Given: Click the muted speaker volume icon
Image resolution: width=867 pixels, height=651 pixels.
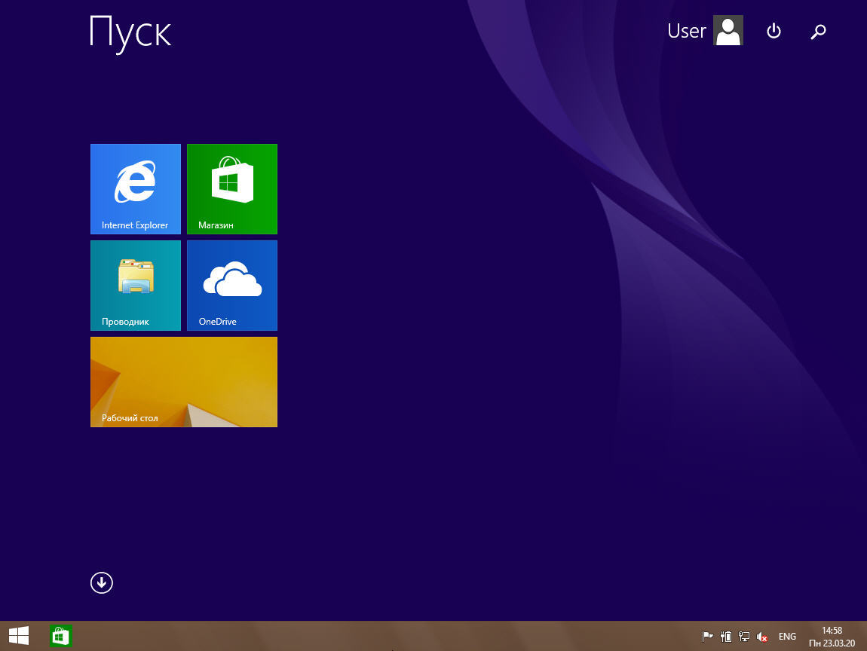Looking at the screenshot, I should point(762,637).
